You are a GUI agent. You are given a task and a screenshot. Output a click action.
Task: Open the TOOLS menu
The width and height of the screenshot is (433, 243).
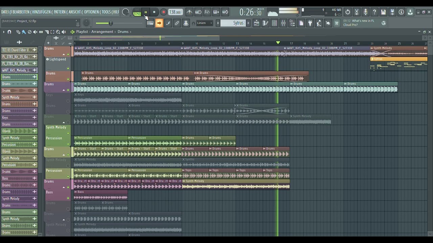tap(106, 12)
